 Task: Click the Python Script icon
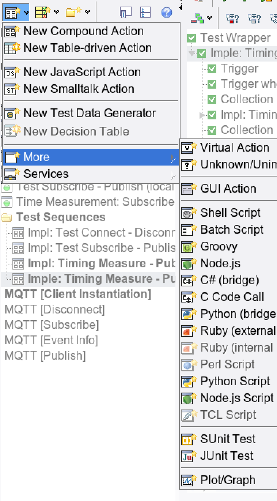187,382
